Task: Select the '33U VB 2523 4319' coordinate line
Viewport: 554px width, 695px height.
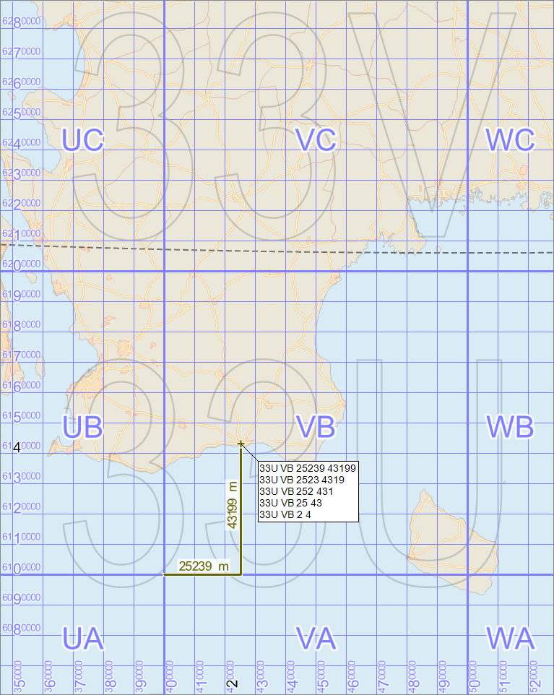Action: (x=302, y=480)
